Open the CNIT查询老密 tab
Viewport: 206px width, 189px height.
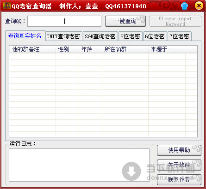tap(64, 36)
